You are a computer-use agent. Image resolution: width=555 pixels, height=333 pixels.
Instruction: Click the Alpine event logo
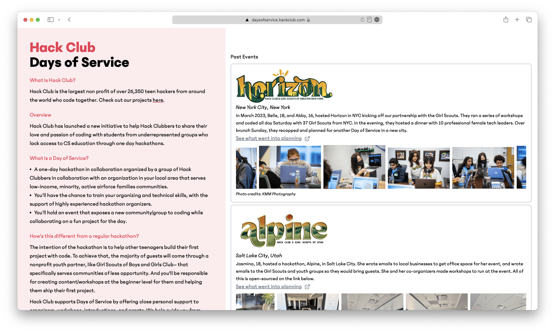click(x=284, y=231)
